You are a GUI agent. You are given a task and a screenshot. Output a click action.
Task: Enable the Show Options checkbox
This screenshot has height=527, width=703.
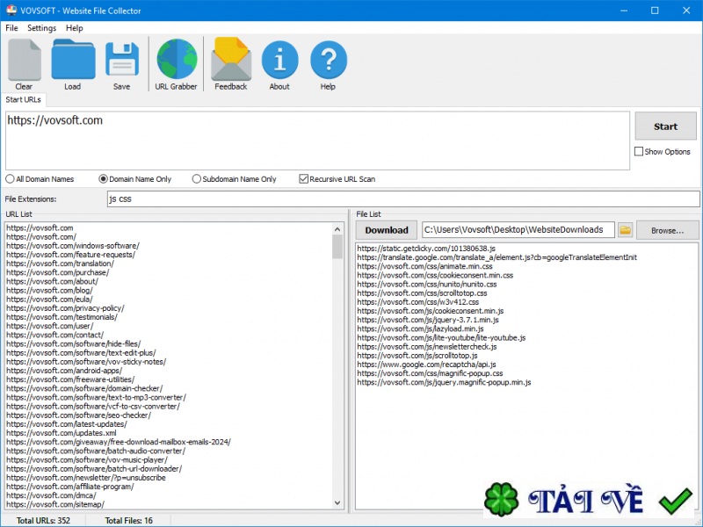pos(639,152)
